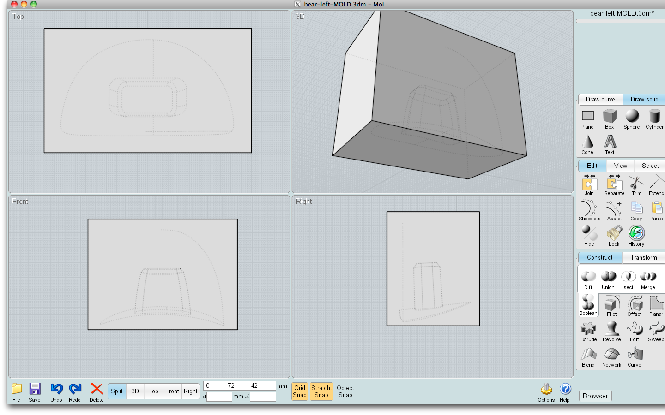Click the Sweep tool
The image size is (665, 415).
pos(656,332)
